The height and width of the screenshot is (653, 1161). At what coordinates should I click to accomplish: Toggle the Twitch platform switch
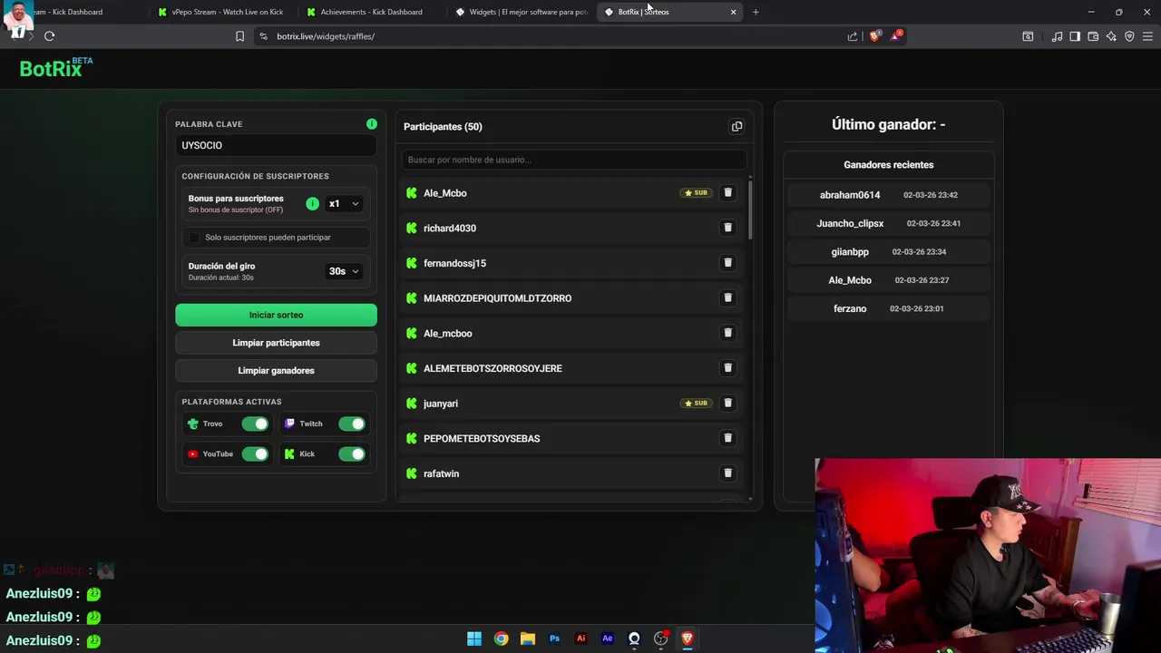352,424
